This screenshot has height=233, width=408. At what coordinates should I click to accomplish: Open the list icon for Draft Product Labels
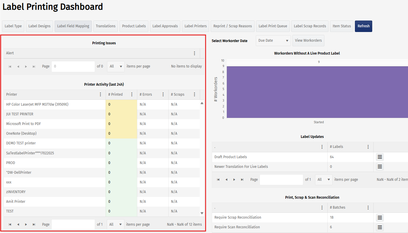(x=380, y=157)
